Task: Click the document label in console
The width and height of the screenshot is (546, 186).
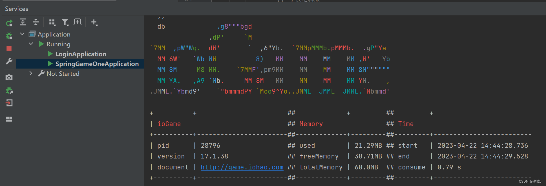Action: 173,167
